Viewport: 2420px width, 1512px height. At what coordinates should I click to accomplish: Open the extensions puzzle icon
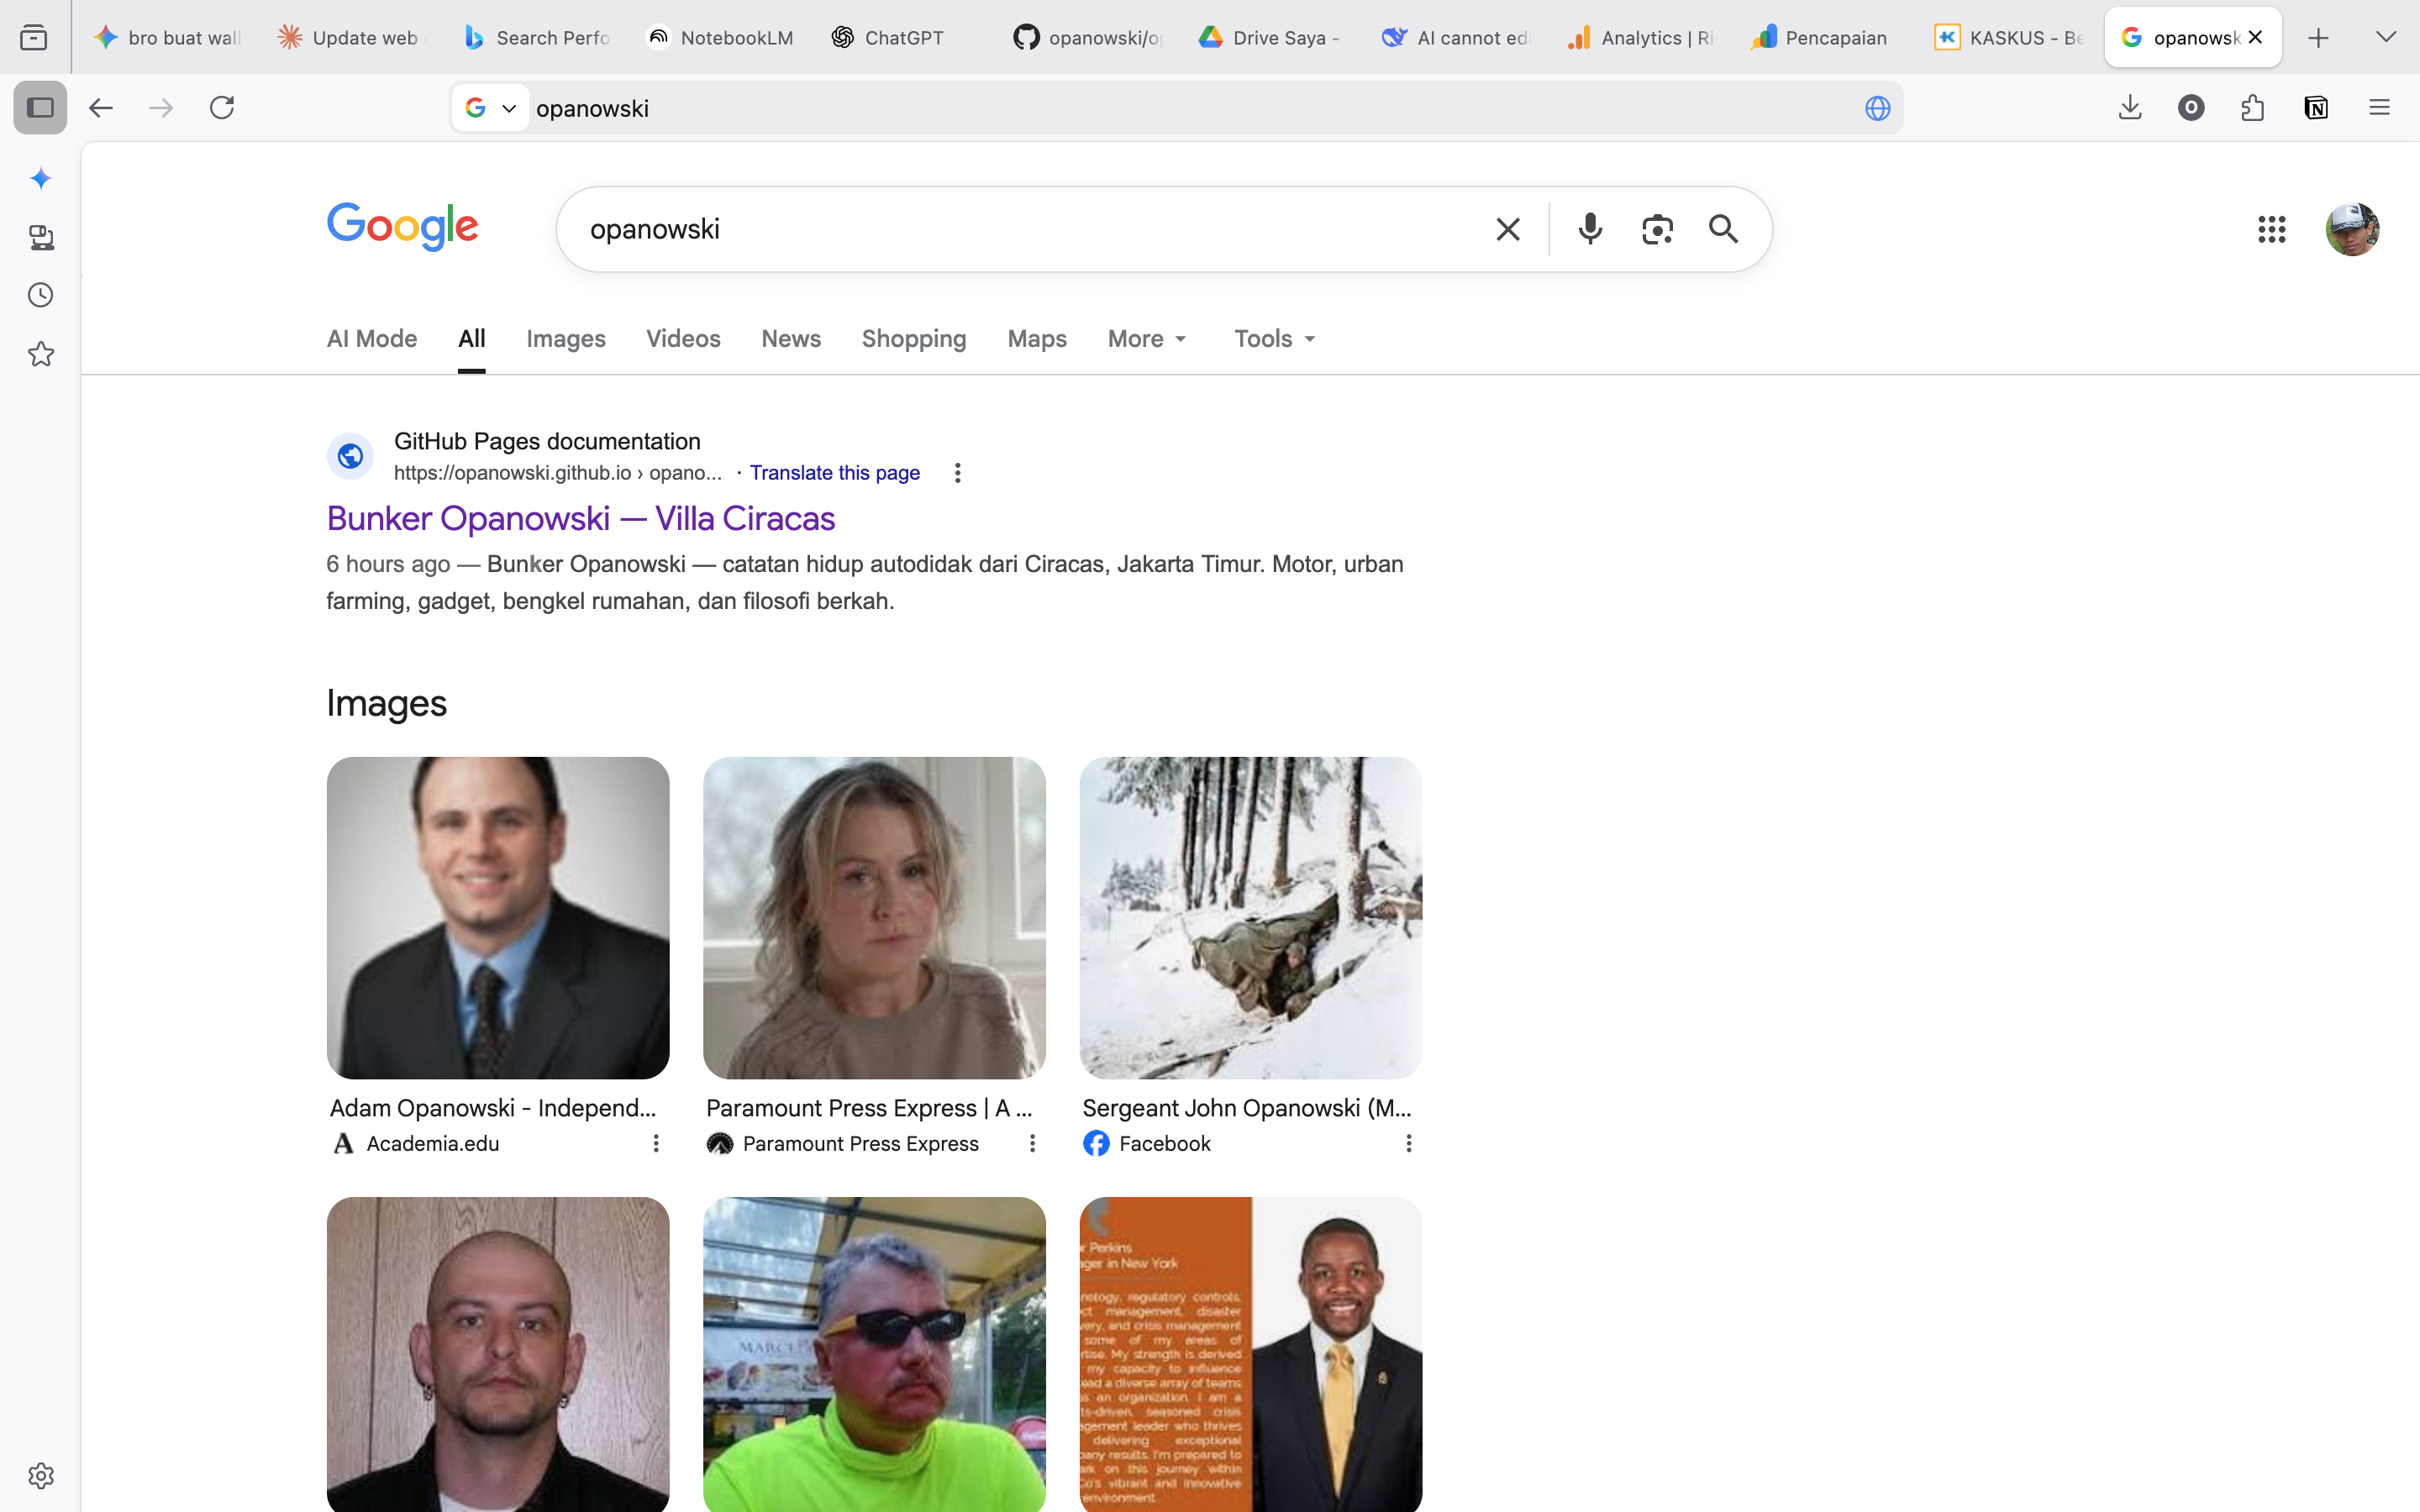(x=2253, y=107)
